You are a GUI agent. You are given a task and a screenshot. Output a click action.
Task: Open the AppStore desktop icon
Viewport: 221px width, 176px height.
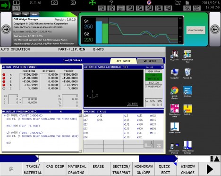tap(187, 92)
